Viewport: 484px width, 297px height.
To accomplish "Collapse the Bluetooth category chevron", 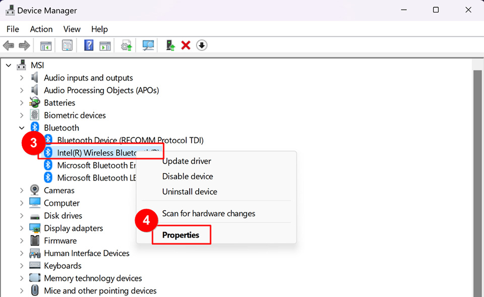I will pos(22,128).
